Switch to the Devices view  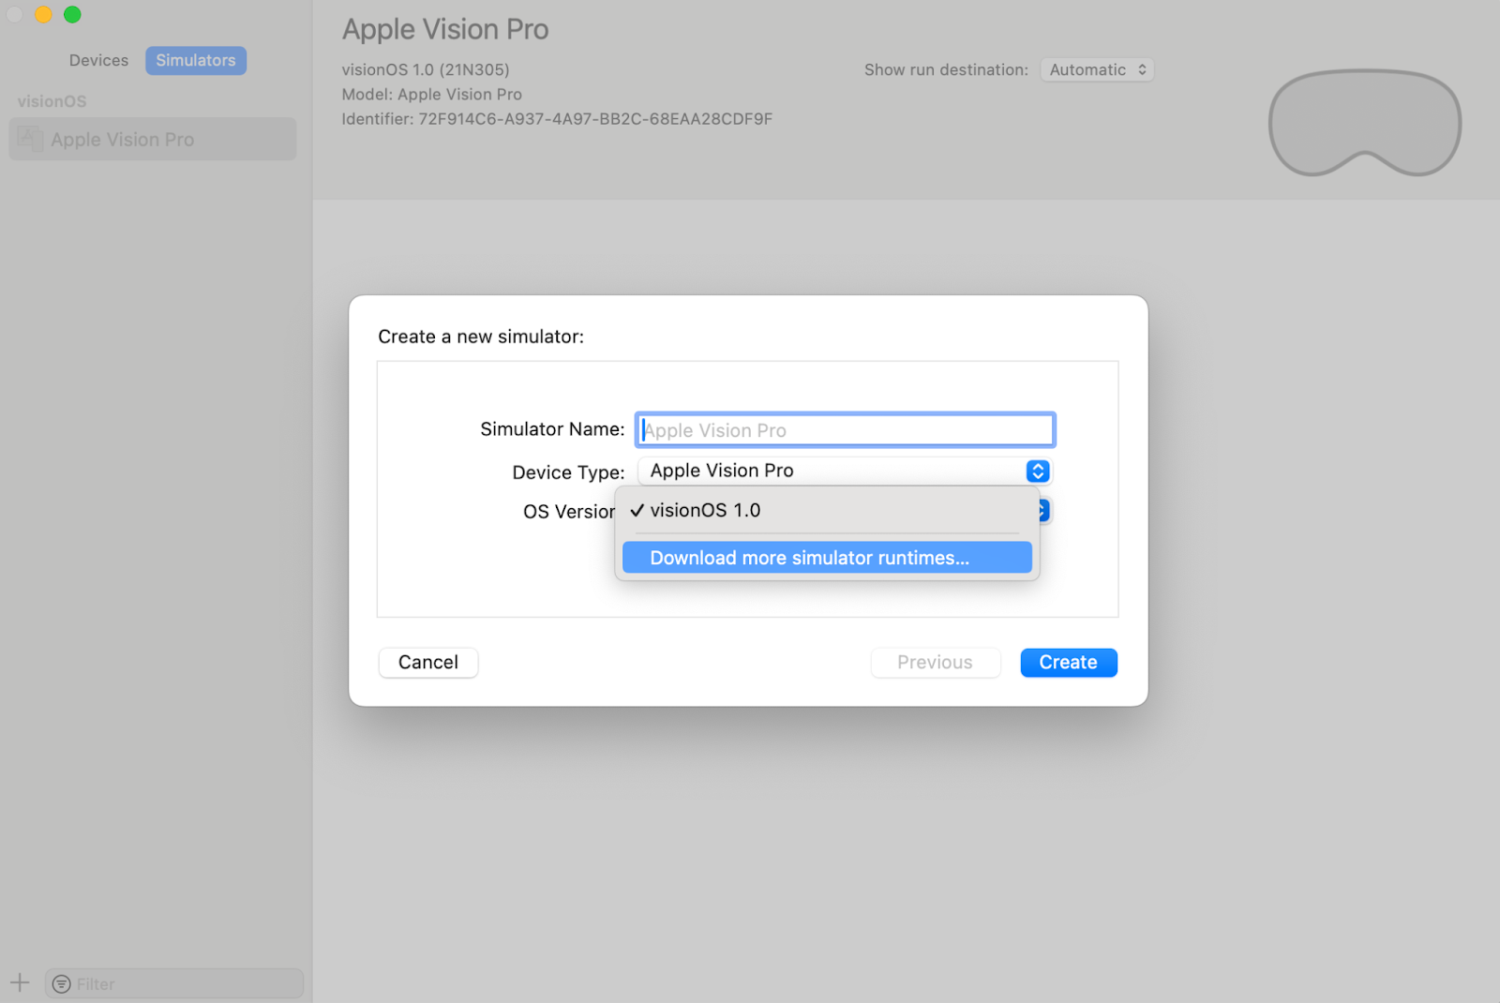[x=97, y=60]
